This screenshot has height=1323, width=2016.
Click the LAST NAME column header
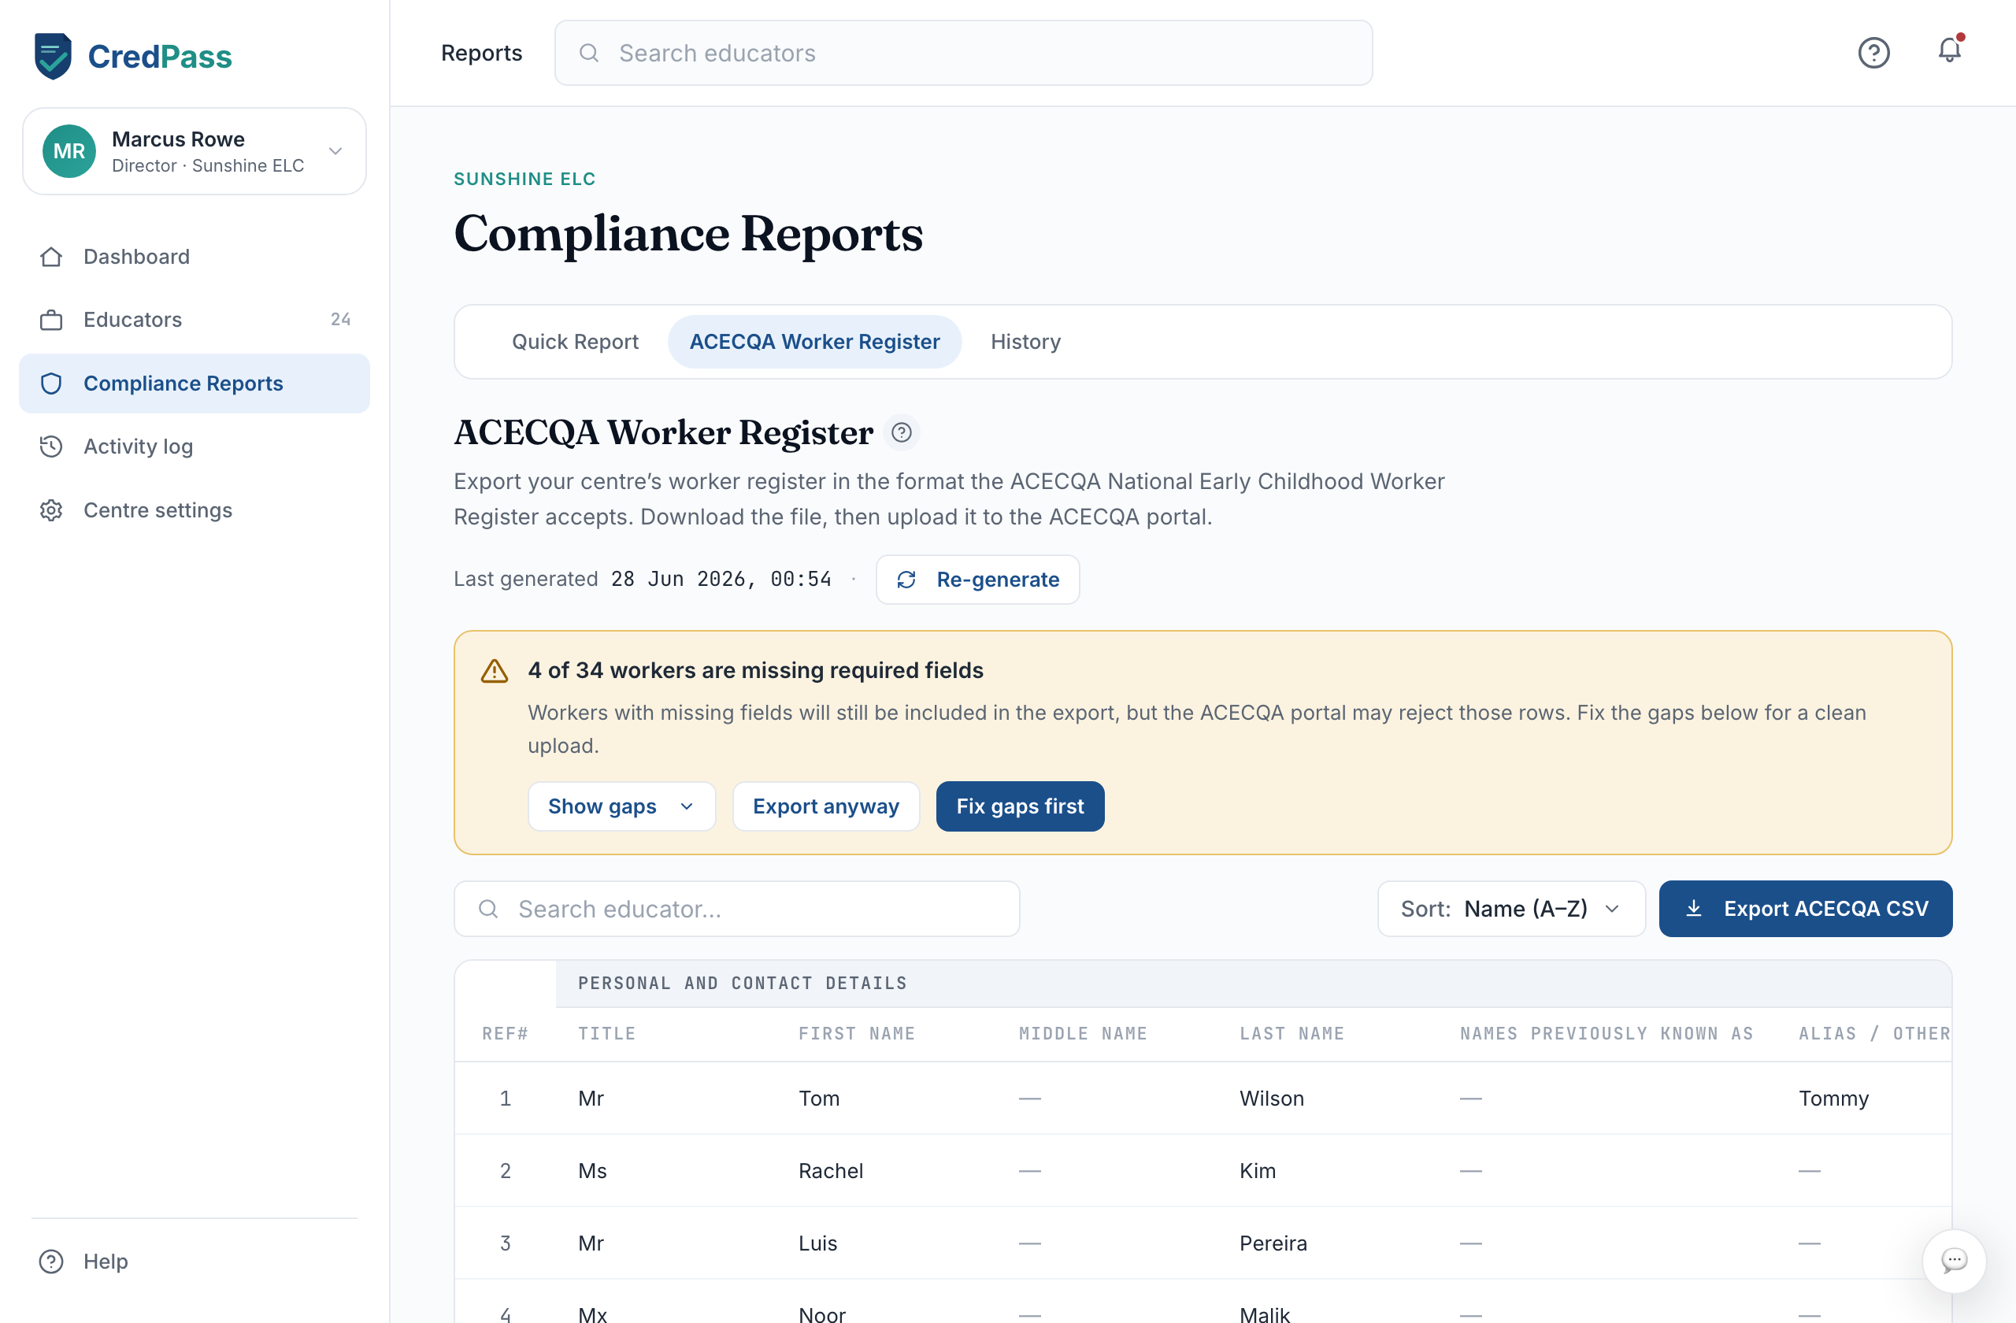click(1291, 1033)
